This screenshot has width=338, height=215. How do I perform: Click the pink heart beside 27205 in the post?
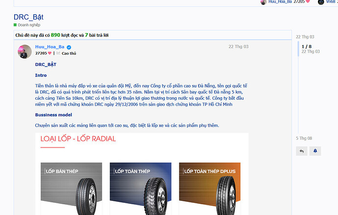[x=50, y=53]
